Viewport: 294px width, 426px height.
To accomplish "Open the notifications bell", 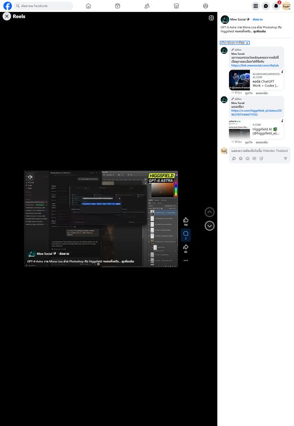I will (276, 6).
